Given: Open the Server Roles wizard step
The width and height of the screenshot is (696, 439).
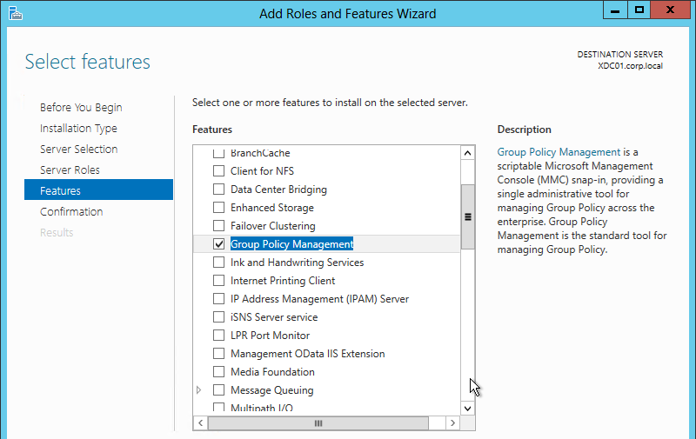Looking at the screenshot, I should point(70,170).
